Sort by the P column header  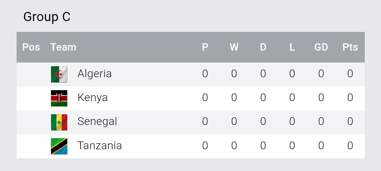tap(205, 47)
